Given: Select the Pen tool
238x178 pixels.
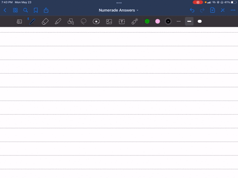Looking at the screenshot, I should point(32,21).
